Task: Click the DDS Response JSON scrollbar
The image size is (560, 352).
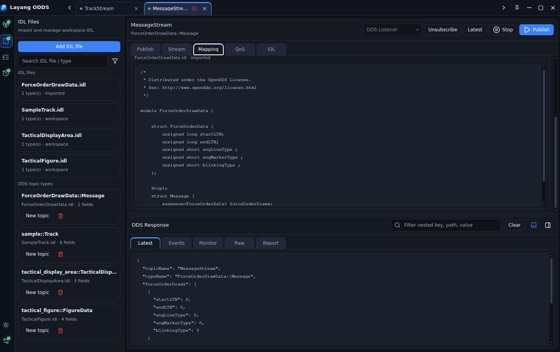Action: pos(551,280)
